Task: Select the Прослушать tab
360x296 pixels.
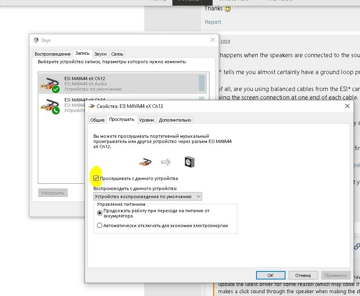Action: pos(122,120)
